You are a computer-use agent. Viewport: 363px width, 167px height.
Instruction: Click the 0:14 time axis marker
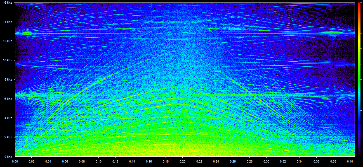tap(132, 161)
